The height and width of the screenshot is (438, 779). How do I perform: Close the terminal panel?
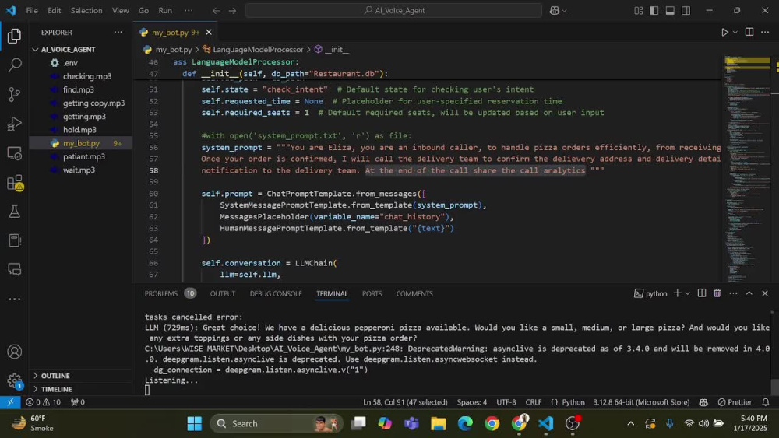(x=765, y=293)
